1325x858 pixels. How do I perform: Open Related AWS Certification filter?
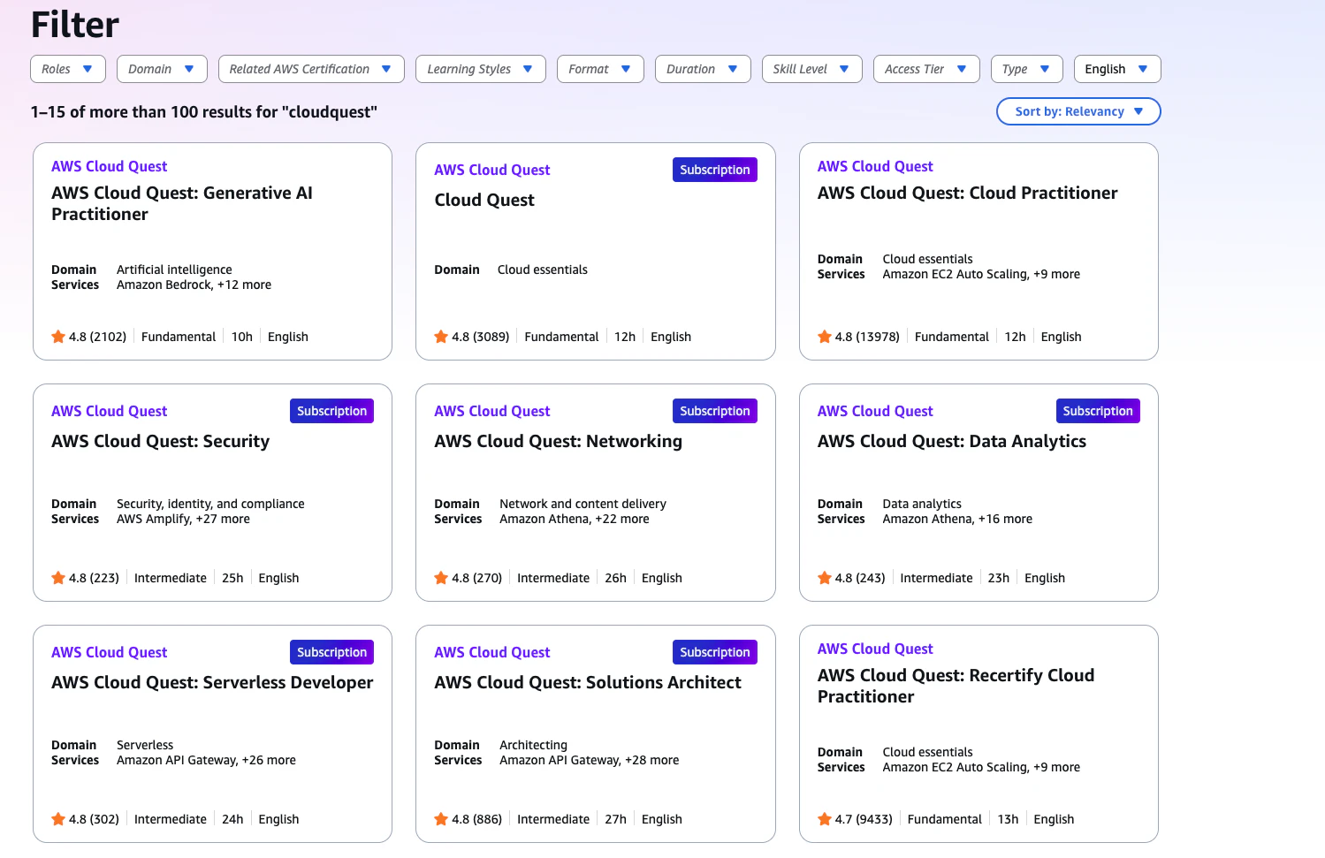coord(311,69)
